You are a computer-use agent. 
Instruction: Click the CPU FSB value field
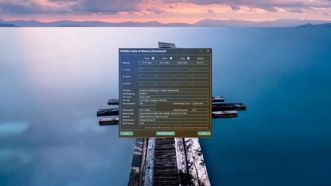[174, 100]
